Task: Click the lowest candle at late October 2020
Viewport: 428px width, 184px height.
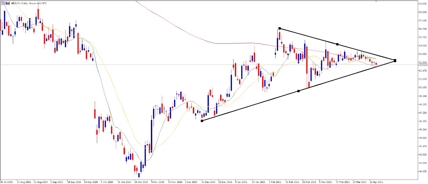Action: (139, 175)
